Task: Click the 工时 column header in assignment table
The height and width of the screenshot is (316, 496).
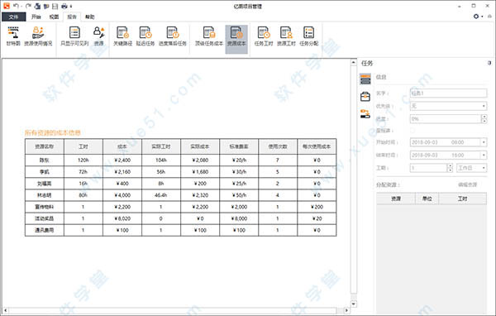Action: point(462,199)
